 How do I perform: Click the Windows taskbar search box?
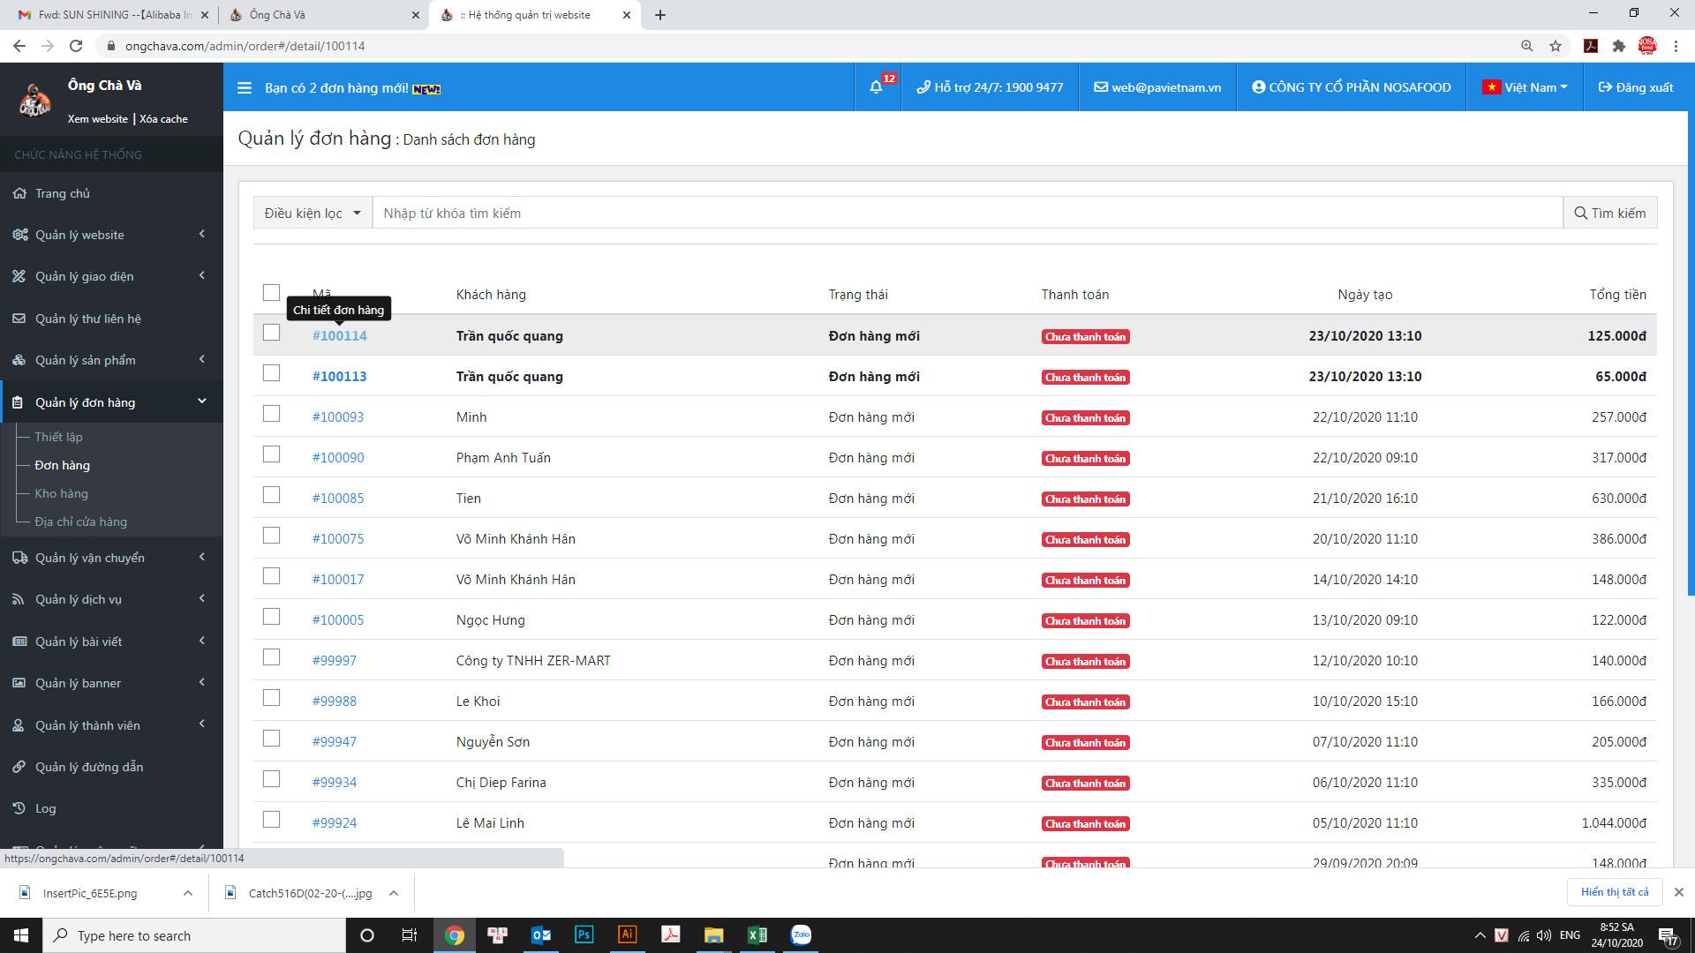point(194,935)
